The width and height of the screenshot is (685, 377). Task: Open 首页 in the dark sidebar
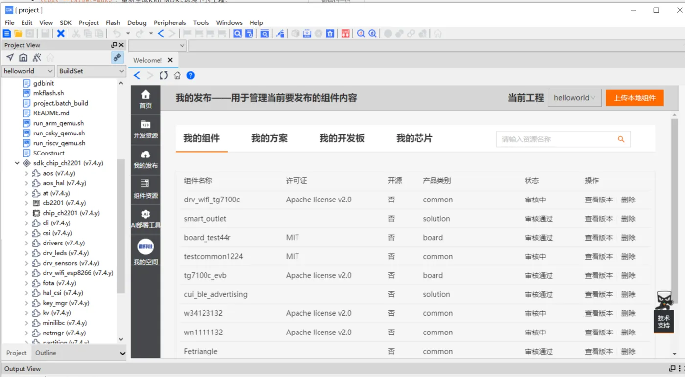[145, 99]
